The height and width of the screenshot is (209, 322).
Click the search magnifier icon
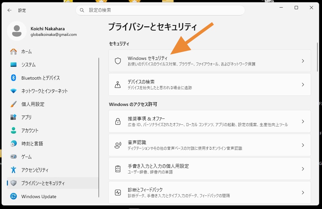[82, 10]
